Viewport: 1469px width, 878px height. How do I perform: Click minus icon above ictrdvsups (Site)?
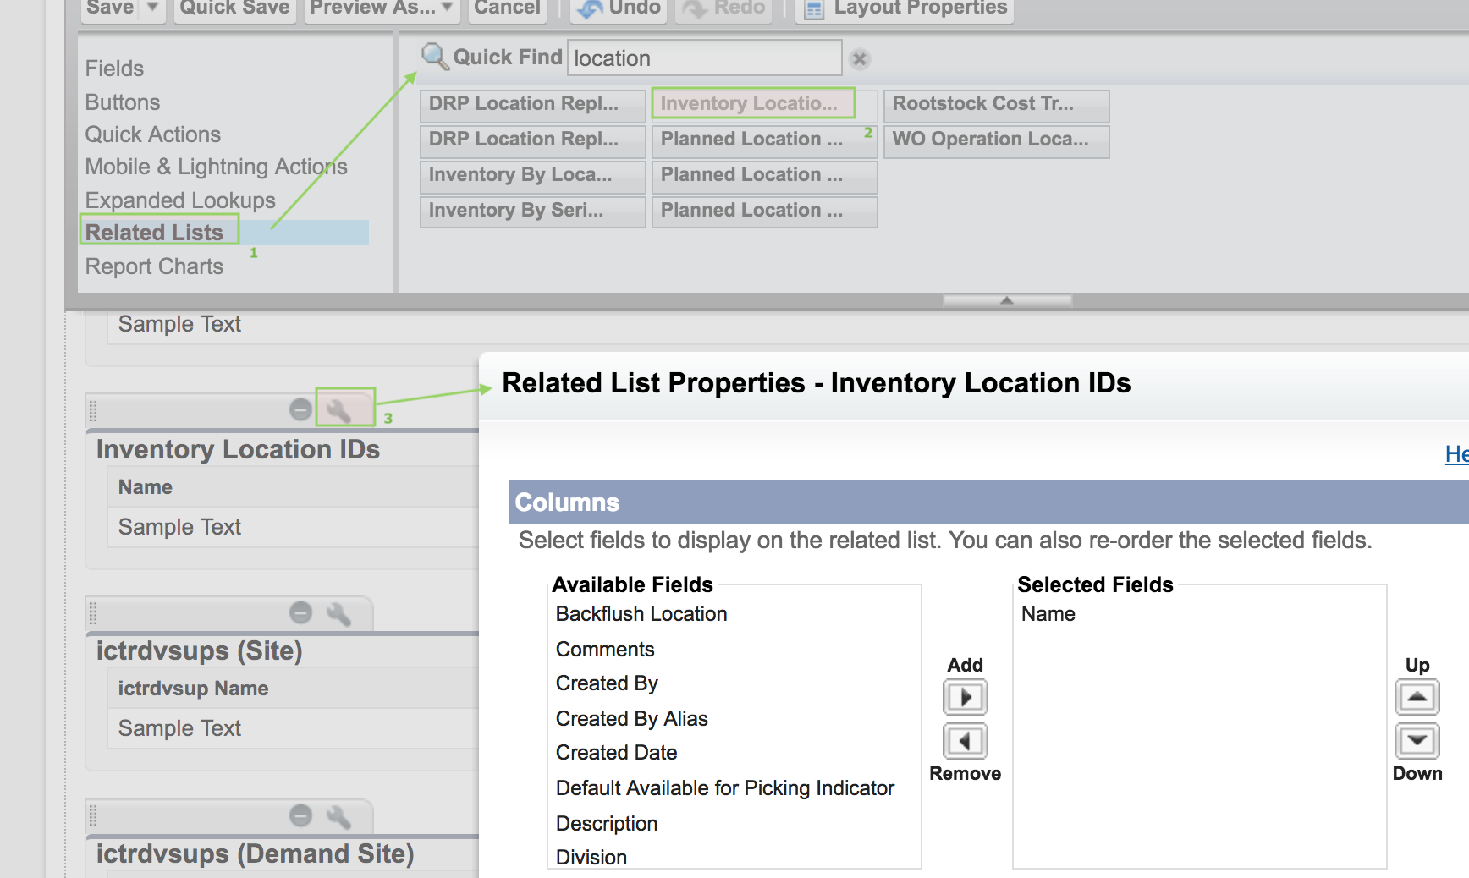(300, 613)
